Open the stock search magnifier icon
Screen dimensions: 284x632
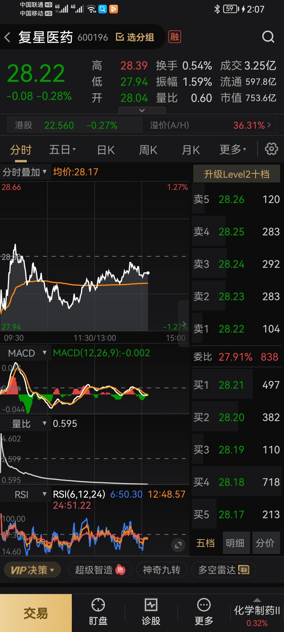268,37
